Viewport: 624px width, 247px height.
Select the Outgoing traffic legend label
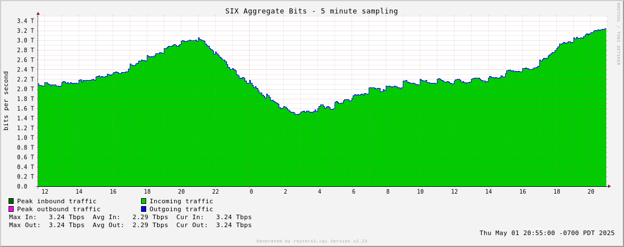181,209
